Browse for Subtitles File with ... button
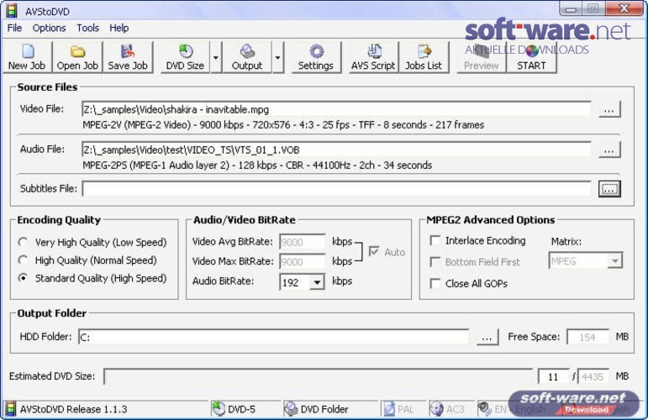 tap(609, 189)
